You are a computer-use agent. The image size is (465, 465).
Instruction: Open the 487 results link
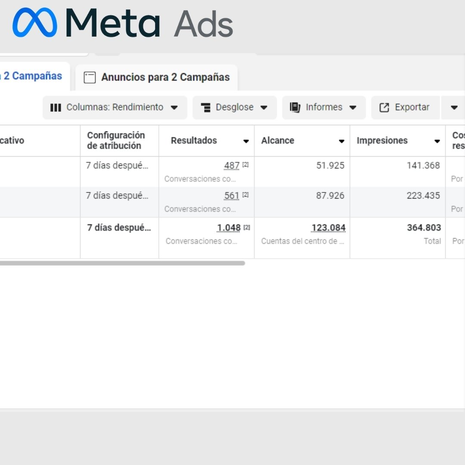(232, 166)
